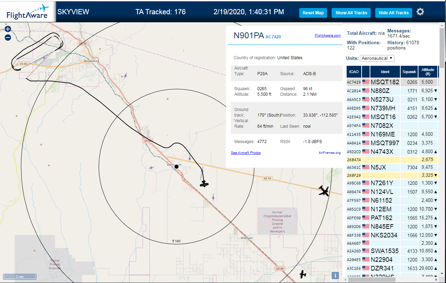Image resolution: width=446 pixels, height=283 pixels.
Task: Click Hide All Tracks button
Action: (394, 13)
